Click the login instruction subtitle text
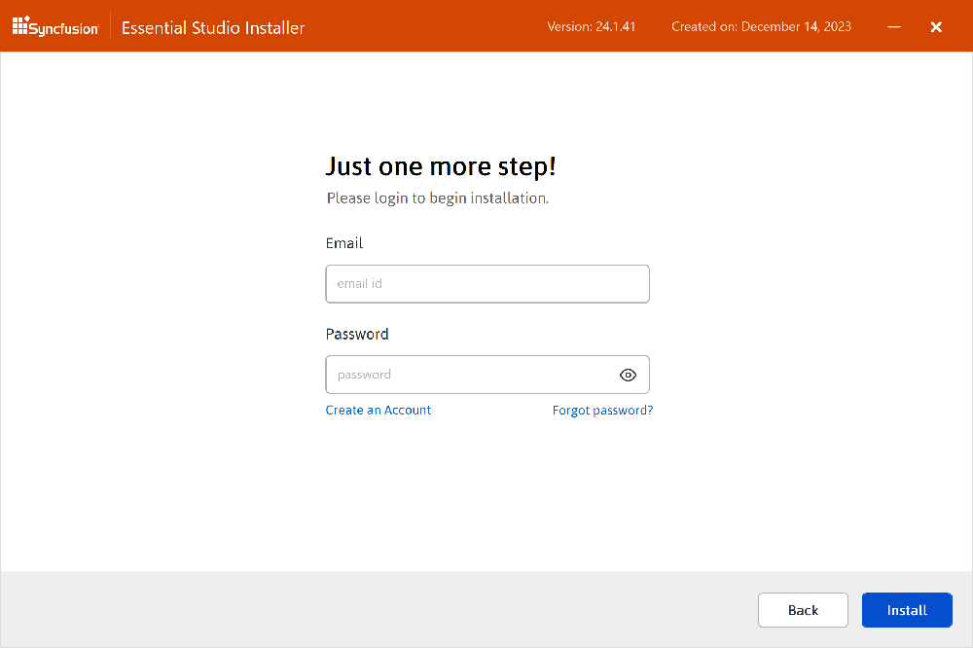Screen dimensions: 973x648 [437, 198]
